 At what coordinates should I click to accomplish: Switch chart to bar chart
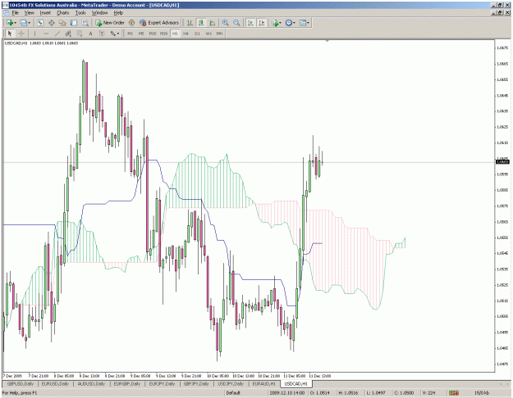tap(190, 23)
